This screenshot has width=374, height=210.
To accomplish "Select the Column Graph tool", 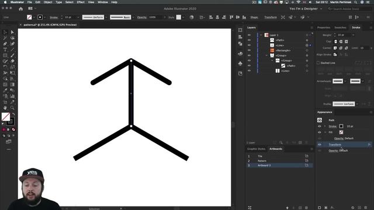I will [12, 96].
